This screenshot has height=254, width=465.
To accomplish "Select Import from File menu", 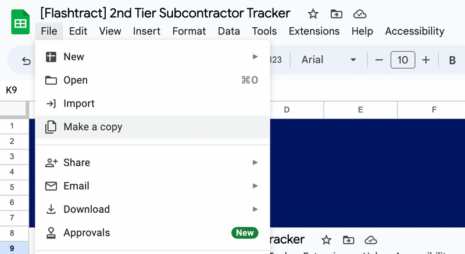I will (x=78, y=103).
